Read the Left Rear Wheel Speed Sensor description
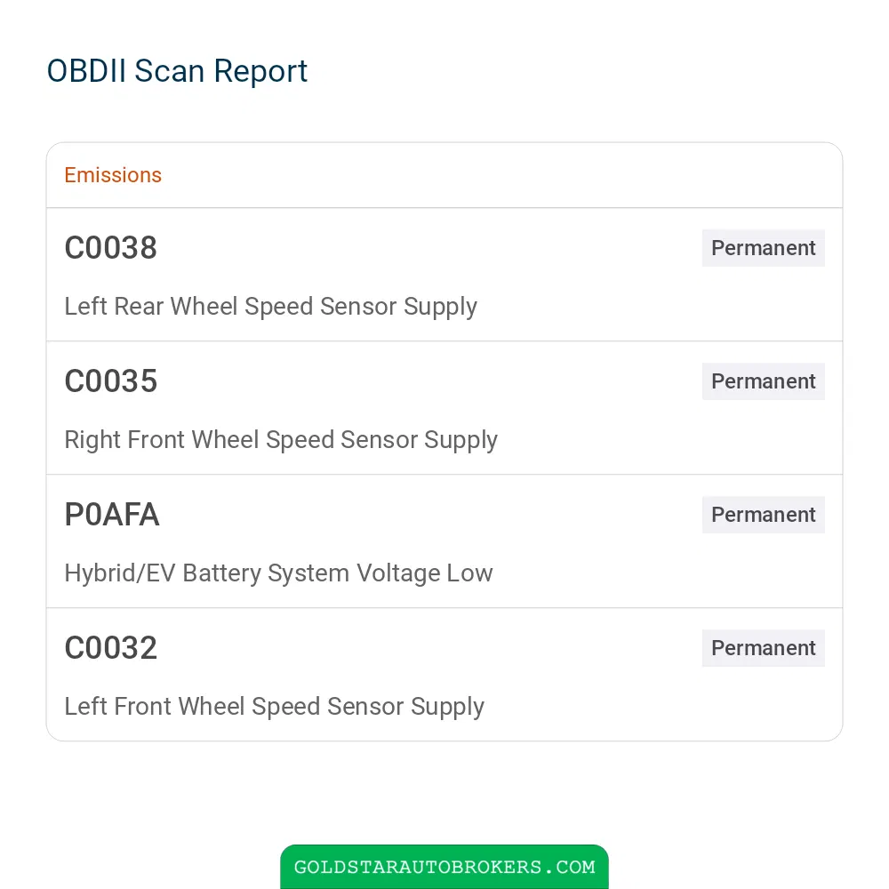 point(270,307)
